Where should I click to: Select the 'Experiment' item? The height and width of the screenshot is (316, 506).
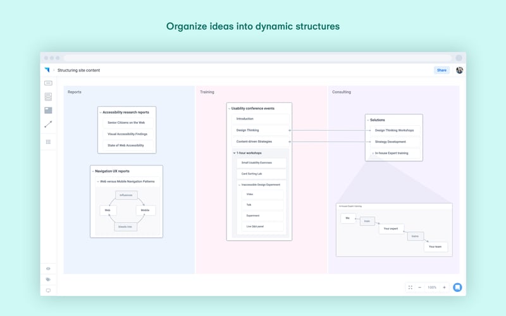tap(262, 216)
